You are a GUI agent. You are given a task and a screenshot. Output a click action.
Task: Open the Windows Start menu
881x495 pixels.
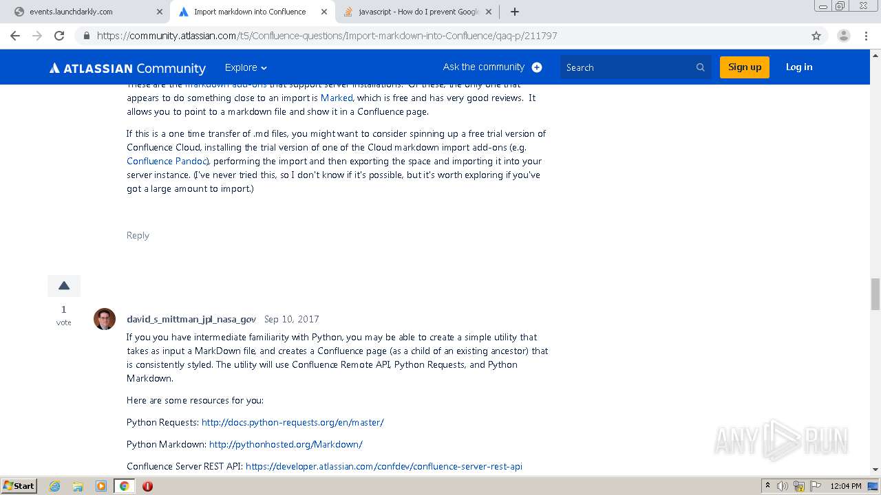19,486
